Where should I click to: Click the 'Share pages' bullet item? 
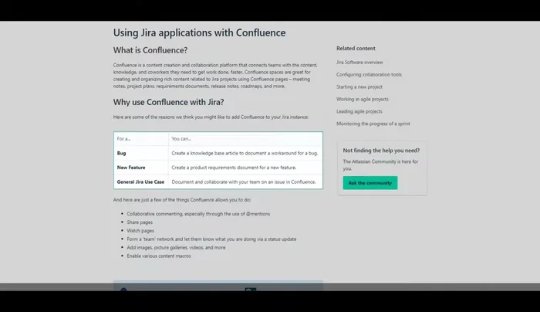(140, 222)
